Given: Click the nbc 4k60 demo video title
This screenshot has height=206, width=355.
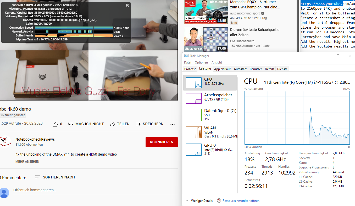Looking at the screenshot, I should click(15, 109).
